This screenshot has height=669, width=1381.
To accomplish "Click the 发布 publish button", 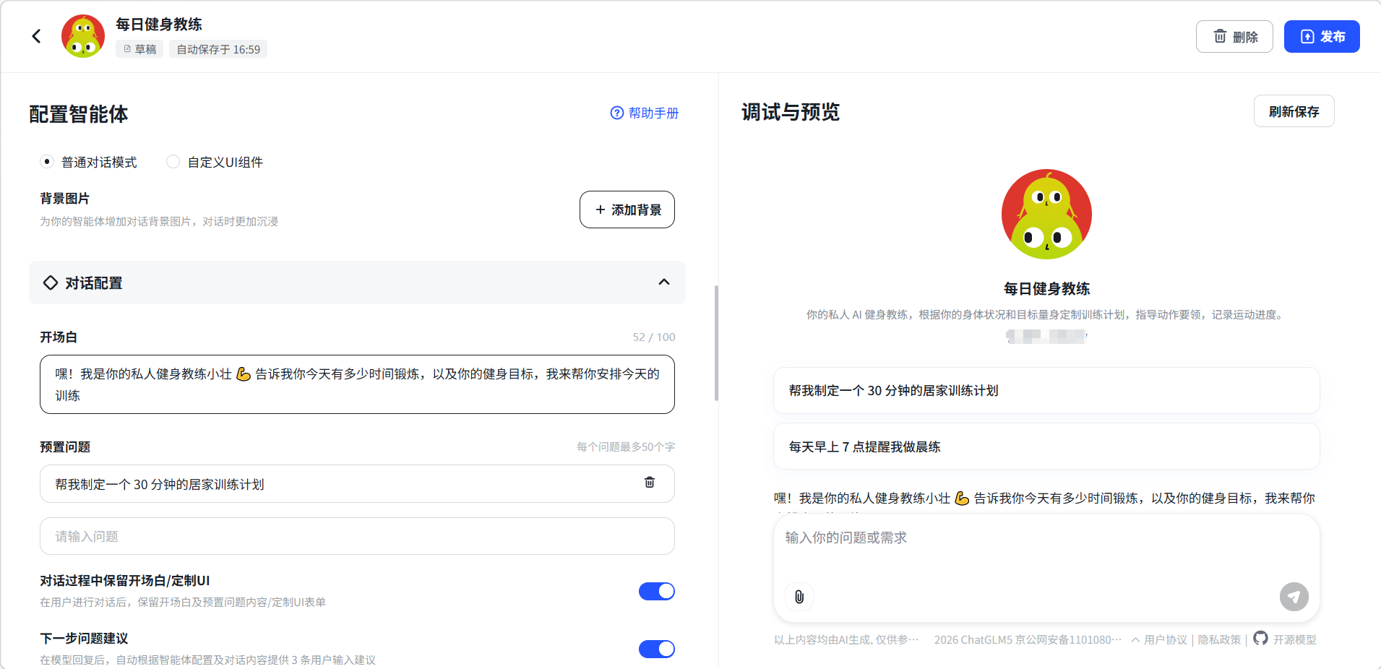I will [1321, 36].
